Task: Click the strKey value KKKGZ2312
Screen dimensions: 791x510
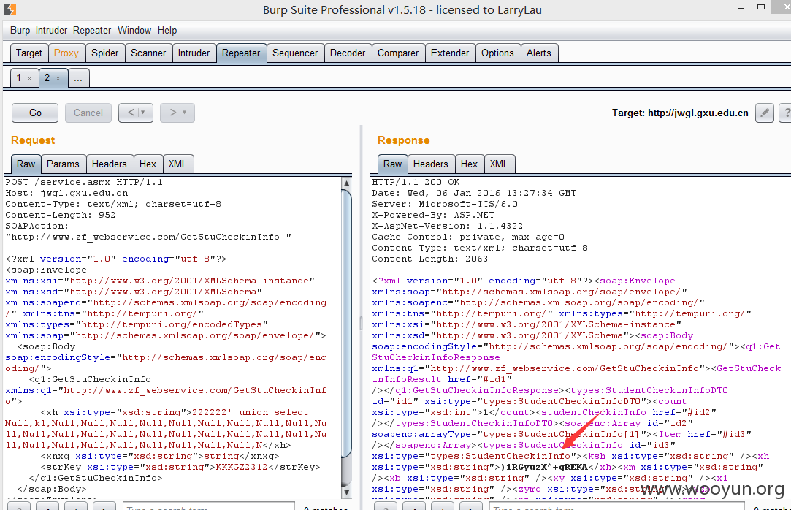Action: pos(242,467)
